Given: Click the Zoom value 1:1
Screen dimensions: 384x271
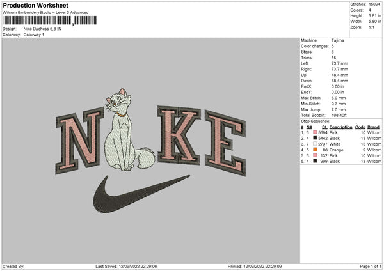Looking at the screenshot, I should 371,27.
